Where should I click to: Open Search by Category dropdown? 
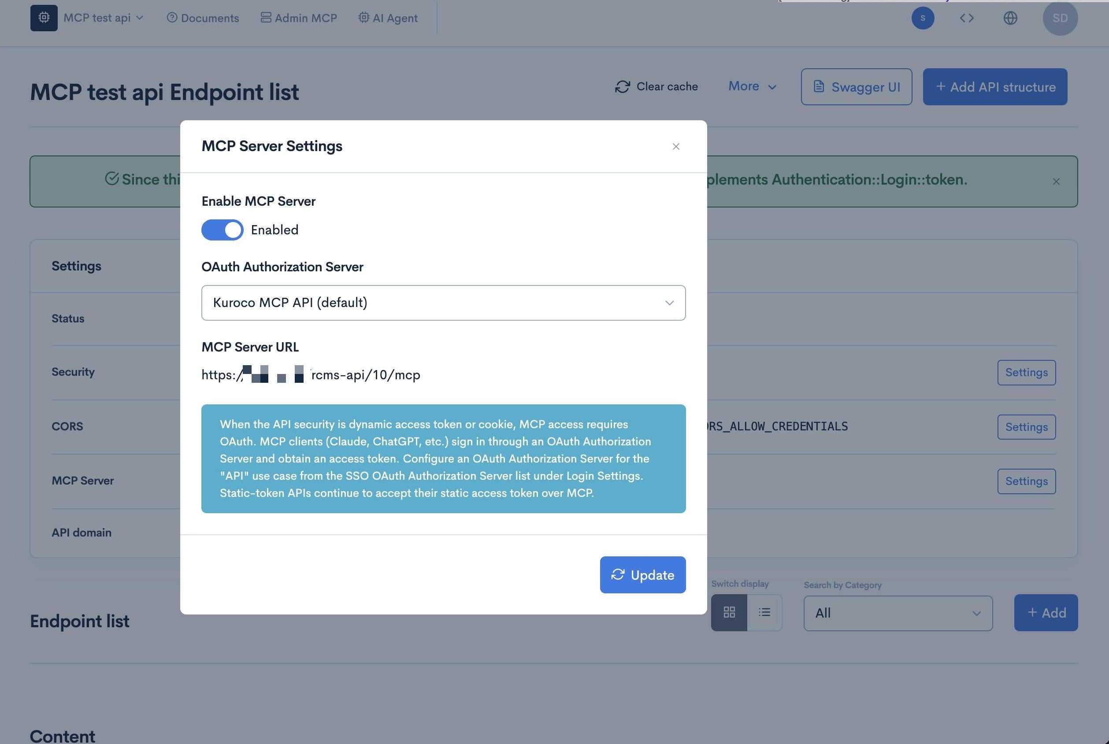pos(898,613)
